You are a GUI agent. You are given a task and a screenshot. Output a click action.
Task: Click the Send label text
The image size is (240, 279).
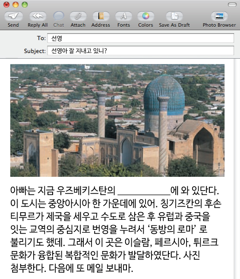coord(13,25)
